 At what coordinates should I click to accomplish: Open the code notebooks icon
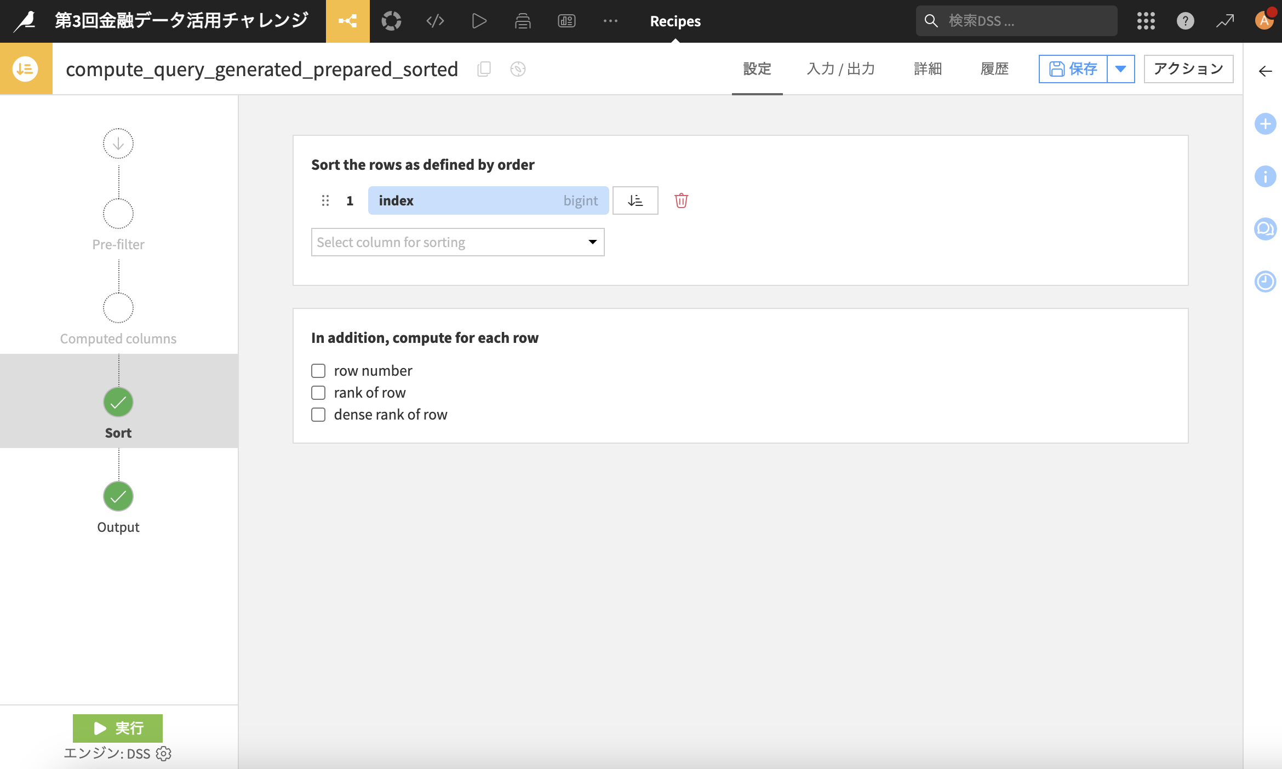pyautogui.click(x=435, y=21)
